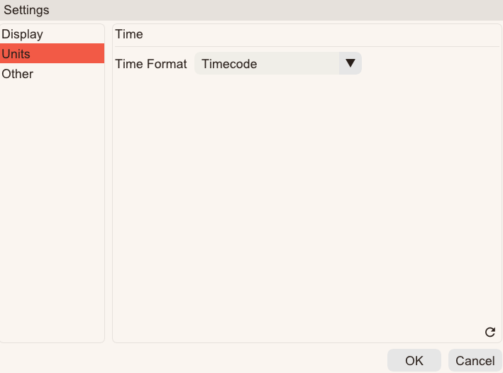The width and height of the screenshot is (503, 373).
Task: Open the Timecode combo box
Action: [x=270, y=64]
